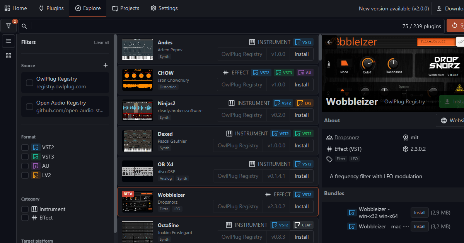The width and height of the screenshot is (464, 243).
Task: Check the LV2 format filter
Action: click(25, 175)
